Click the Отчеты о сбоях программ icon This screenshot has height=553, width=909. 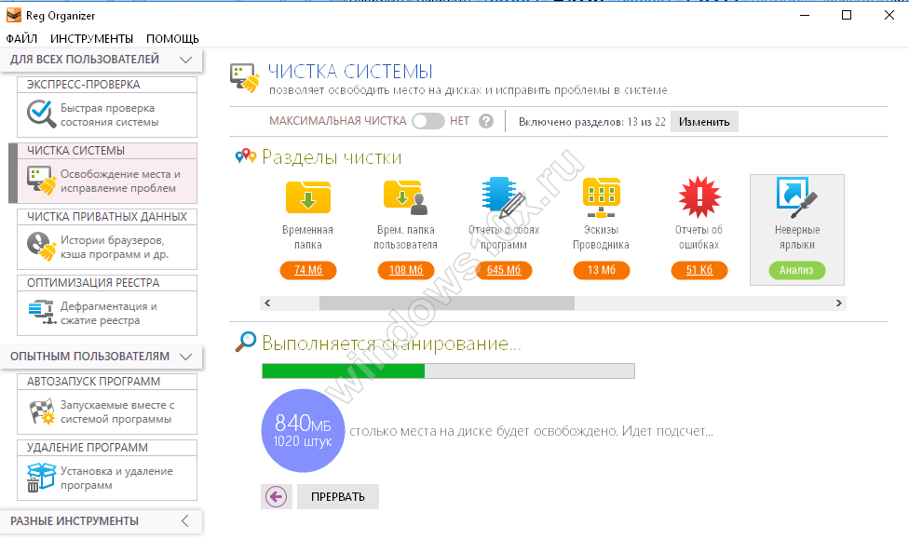tap(503, 196)
